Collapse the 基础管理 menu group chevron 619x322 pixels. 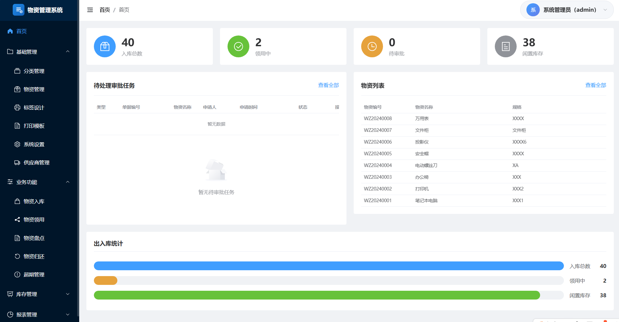click(x=68, y=51)
